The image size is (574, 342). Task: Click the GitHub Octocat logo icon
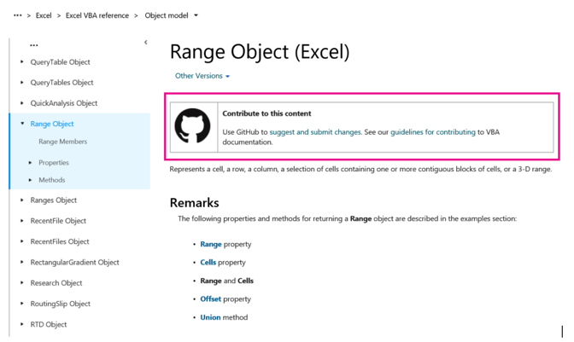coord(192,126)
